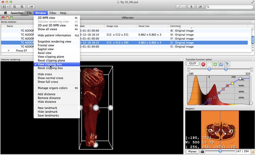Click the export icon right of the blue folder
Screen dimensions: 255x155
point(227,64)
